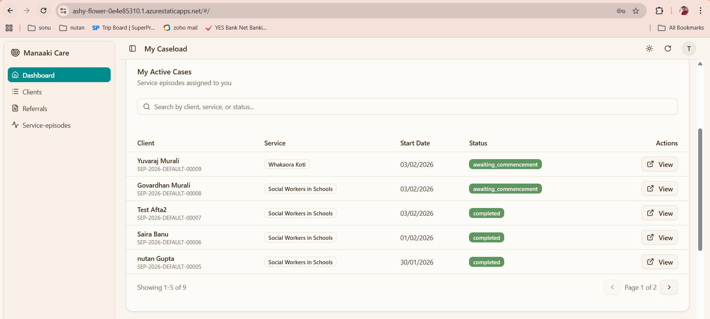Reload the page in browser toolbar
710x319 pixels.
point(44,11)
